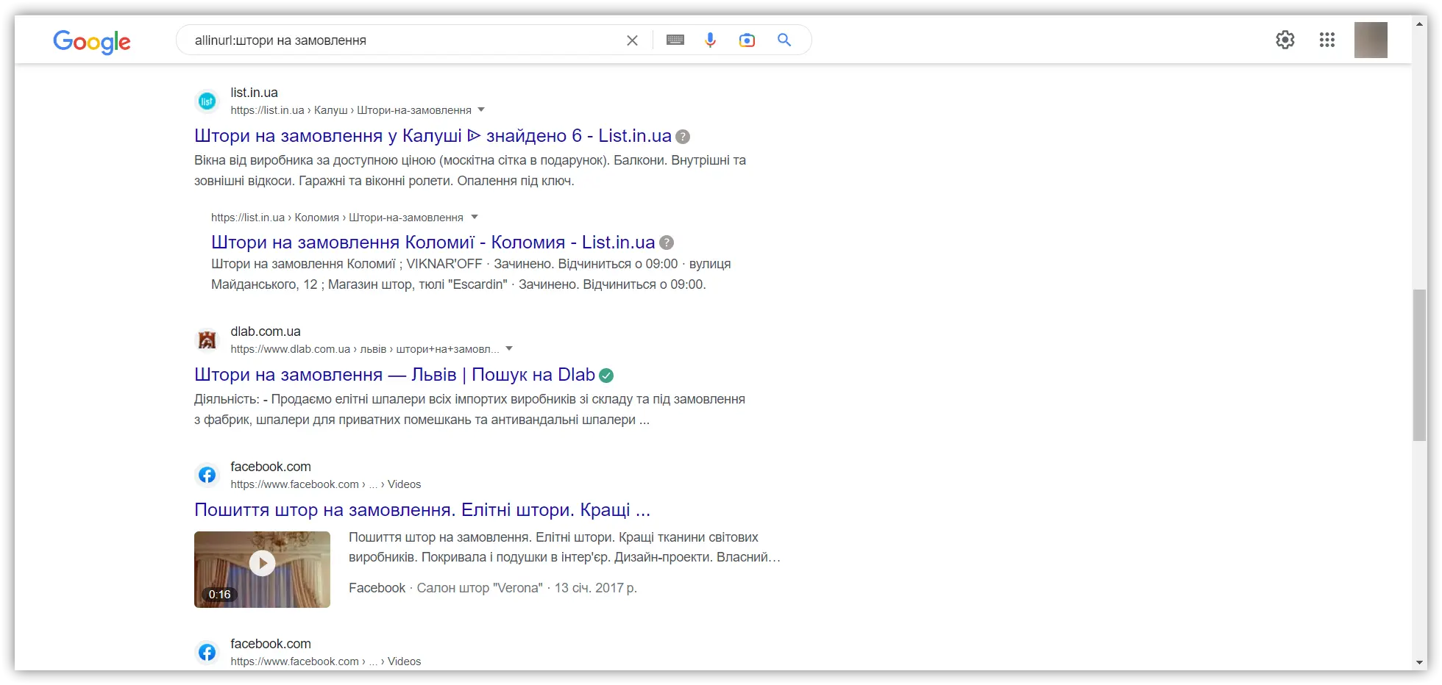Play the 0:16 curtain video thumbnail
Screen dimensions: 1442x685
[262, 570]
